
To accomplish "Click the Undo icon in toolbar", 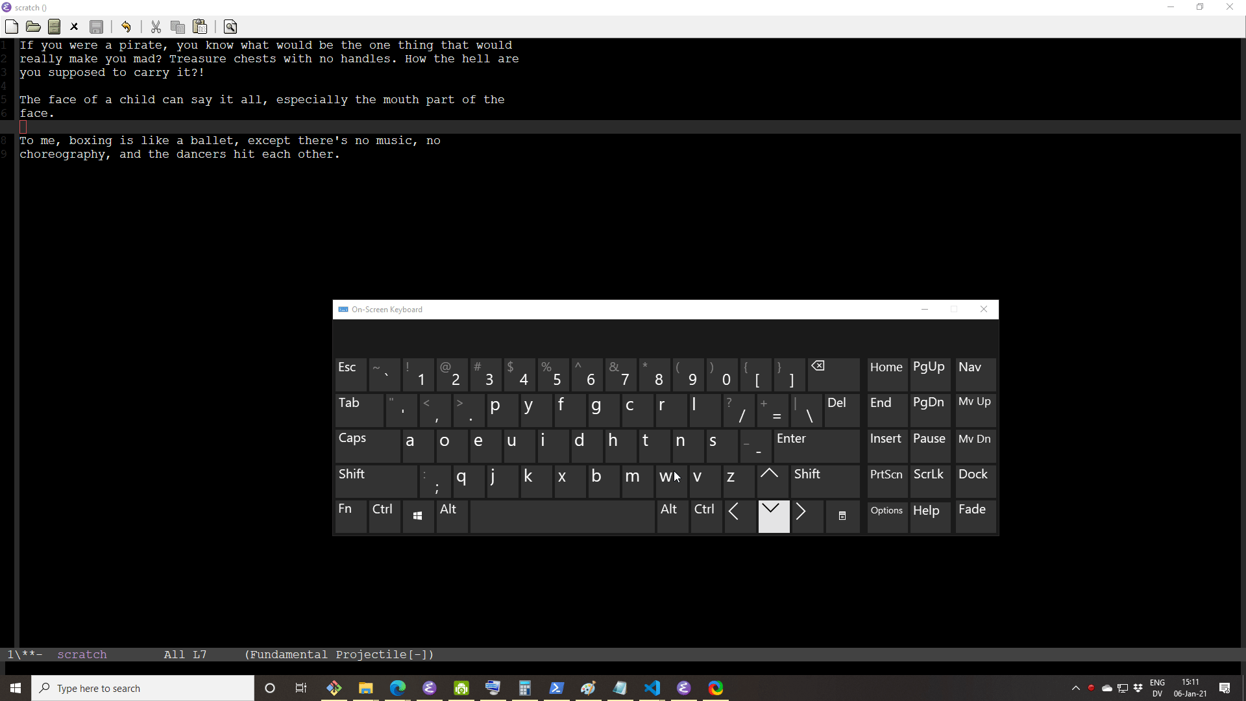I will (x=127, y=27).
